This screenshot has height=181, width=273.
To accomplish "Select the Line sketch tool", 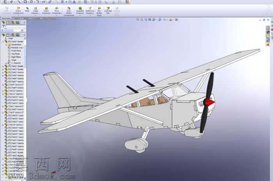I will pos(19,2).
